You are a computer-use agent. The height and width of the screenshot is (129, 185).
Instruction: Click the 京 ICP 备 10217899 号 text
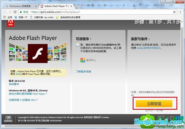coord(28,121)
